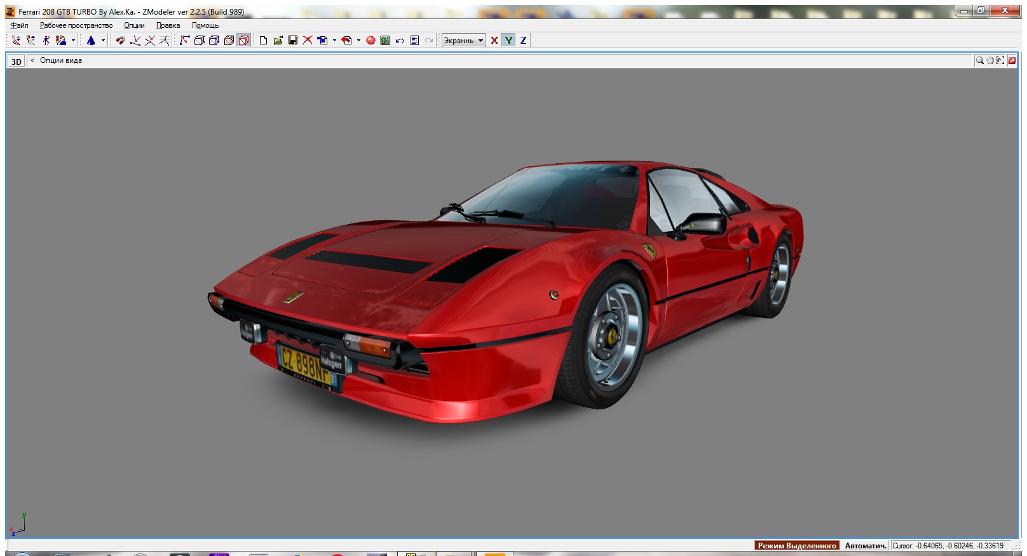1027x556 pixels.
Task: Create a new blank file
Action: (263, 40)
